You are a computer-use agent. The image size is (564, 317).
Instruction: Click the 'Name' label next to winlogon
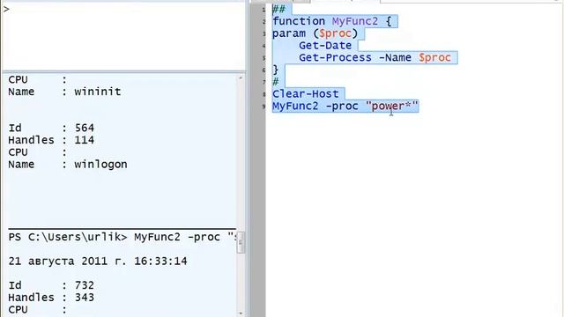point(21,165)
